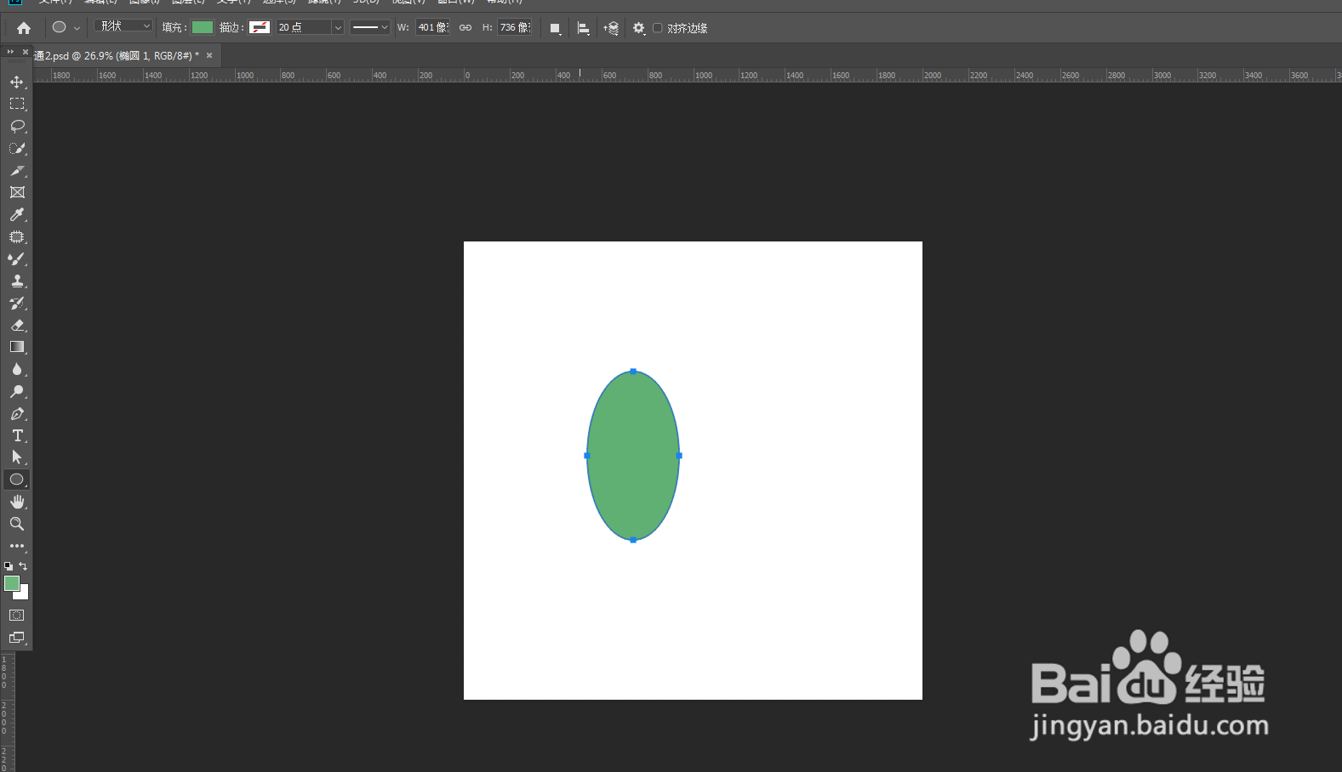Viewport: 1342px width, 772px height.
Task: Open the gear settings for ellipse options
Action: click(x=639, y=28)
